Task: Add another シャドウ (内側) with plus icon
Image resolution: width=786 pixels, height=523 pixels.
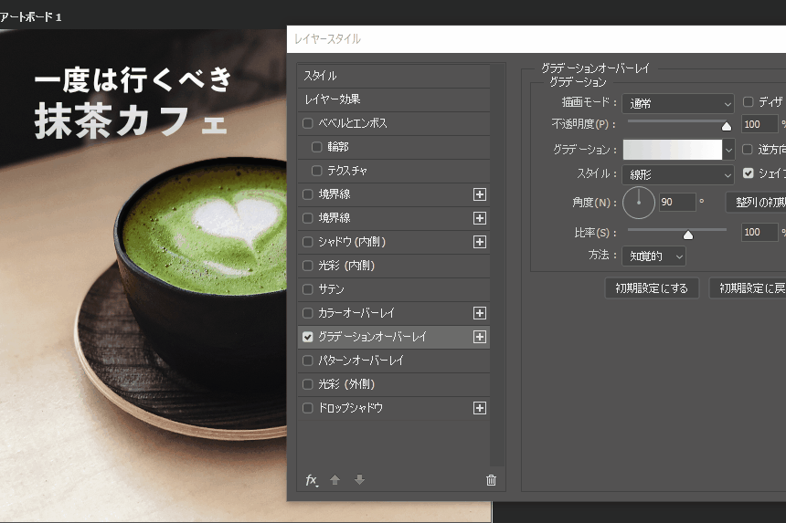Action: pyautogui.click(x=480, y=242)
